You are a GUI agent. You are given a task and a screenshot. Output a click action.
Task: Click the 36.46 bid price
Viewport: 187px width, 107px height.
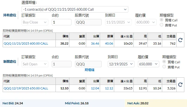click(95, 43)
